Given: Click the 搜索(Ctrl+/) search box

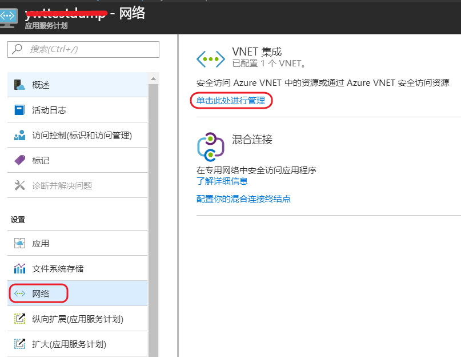Looking at the screenshot, I should [x=83, y=49].
